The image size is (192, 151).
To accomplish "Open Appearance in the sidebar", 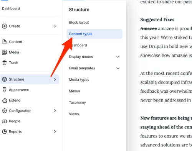I will [x=19, y=90].
